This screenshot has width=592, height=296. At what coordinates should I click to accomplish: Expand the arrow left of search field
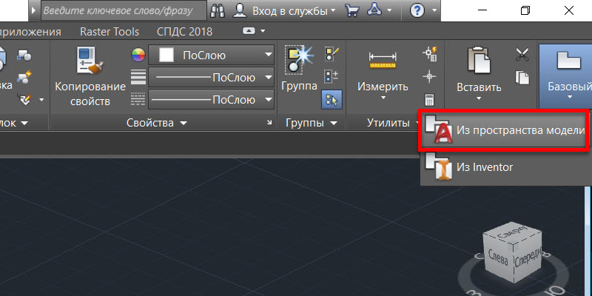33,10
